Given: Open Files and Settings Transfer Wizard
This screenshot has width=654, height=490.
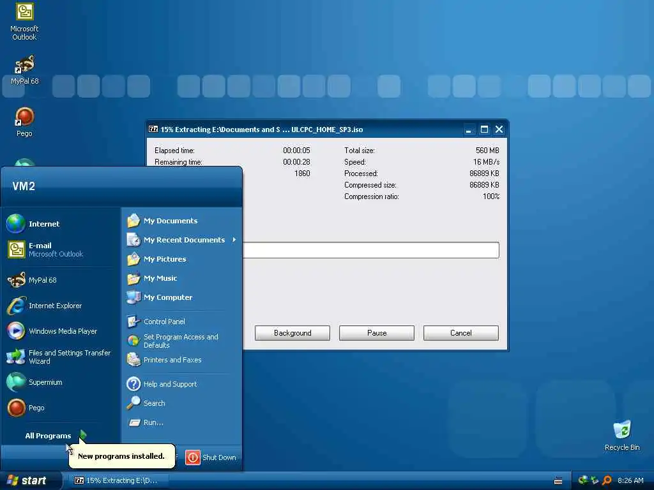Looking at the screenshot, I should point(61,357).
